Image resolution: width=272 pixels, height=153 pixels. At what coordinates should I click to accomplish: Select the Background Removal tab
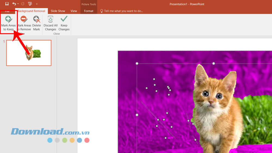coord(31,11)
